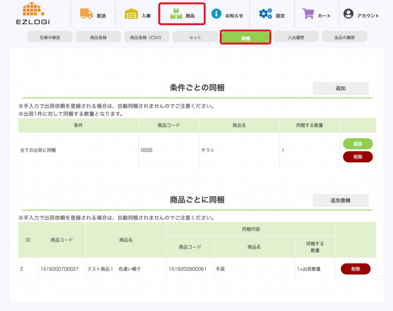The height and width of the screenshot is (311, 393).
Task: Click green 編集 button for チラシ
Action: click(x=358, y=144)
